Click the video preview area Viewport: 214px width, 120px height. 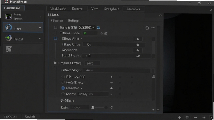pos(188,63)
